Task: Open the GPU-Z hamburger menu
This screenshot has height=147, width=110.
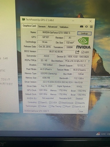Action: pos(91,27)
